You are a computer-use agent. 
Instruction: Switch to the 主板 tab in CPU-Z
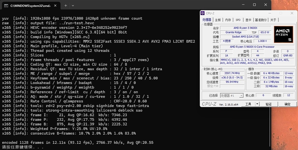[218, 20]
